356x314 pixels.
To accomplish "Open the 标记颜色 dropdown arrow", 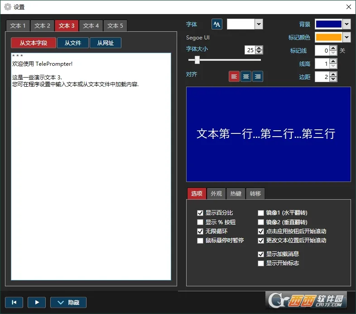I will click(346, 37).
